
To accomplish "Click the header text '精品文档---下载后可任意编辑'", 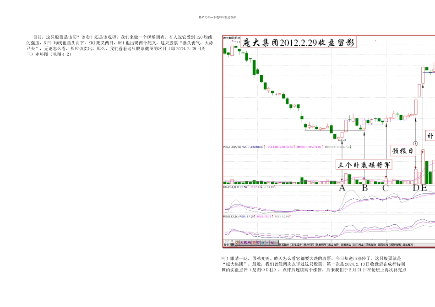I will 217,17.
